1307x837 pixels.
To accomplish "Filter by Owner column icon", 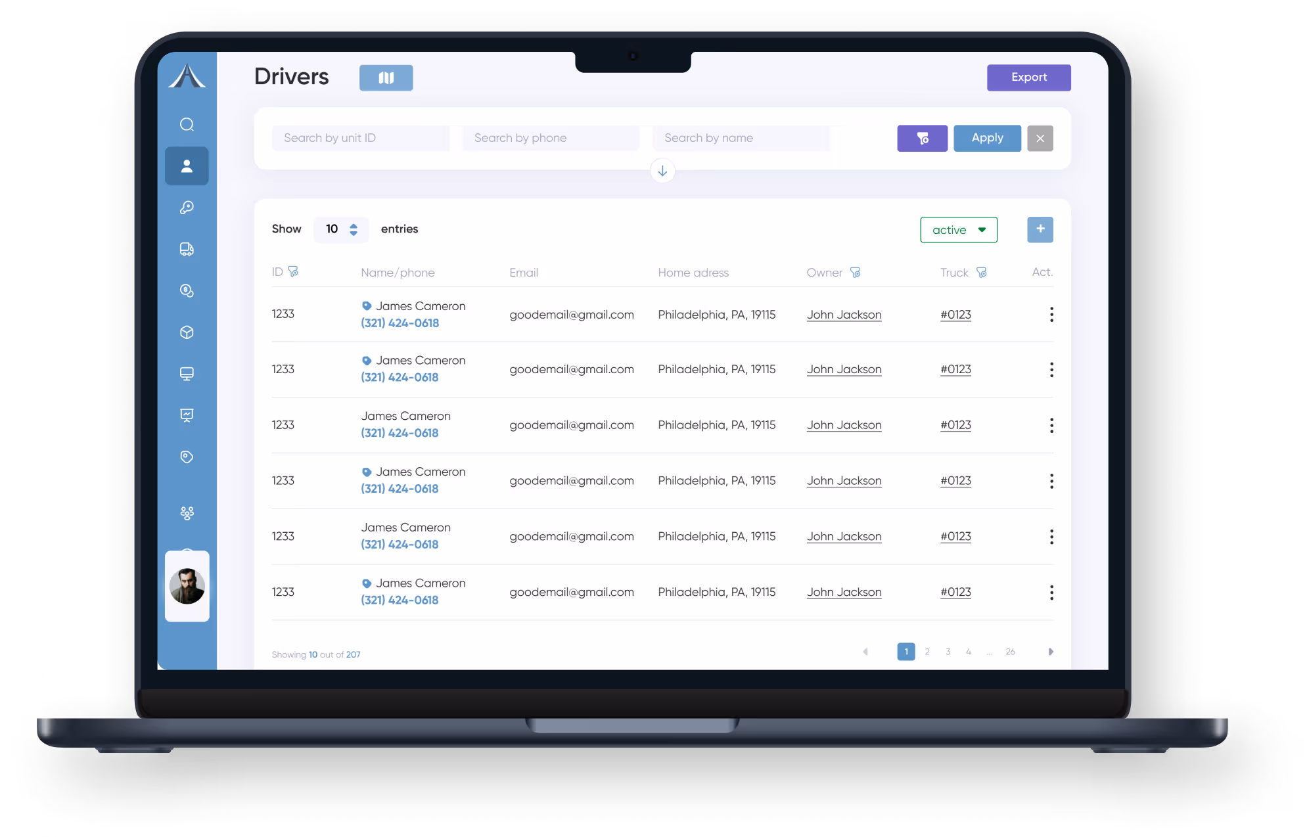I will coord(855,272).
